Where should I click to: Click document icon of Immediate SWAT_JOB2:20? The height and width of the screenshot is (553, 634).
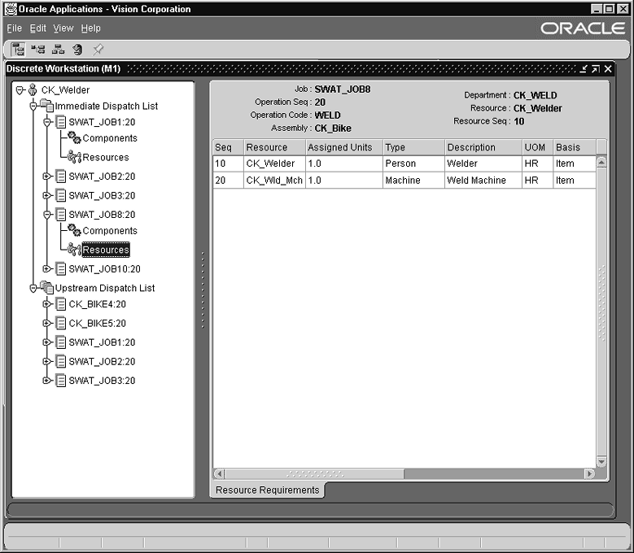(61, 176)
